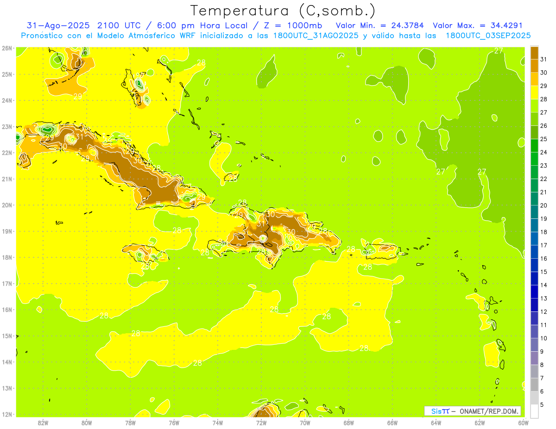Click the "Valor Min. = 24.3784" text
The height and width of the screenshot is (429, 556).
tap(379, 25)
